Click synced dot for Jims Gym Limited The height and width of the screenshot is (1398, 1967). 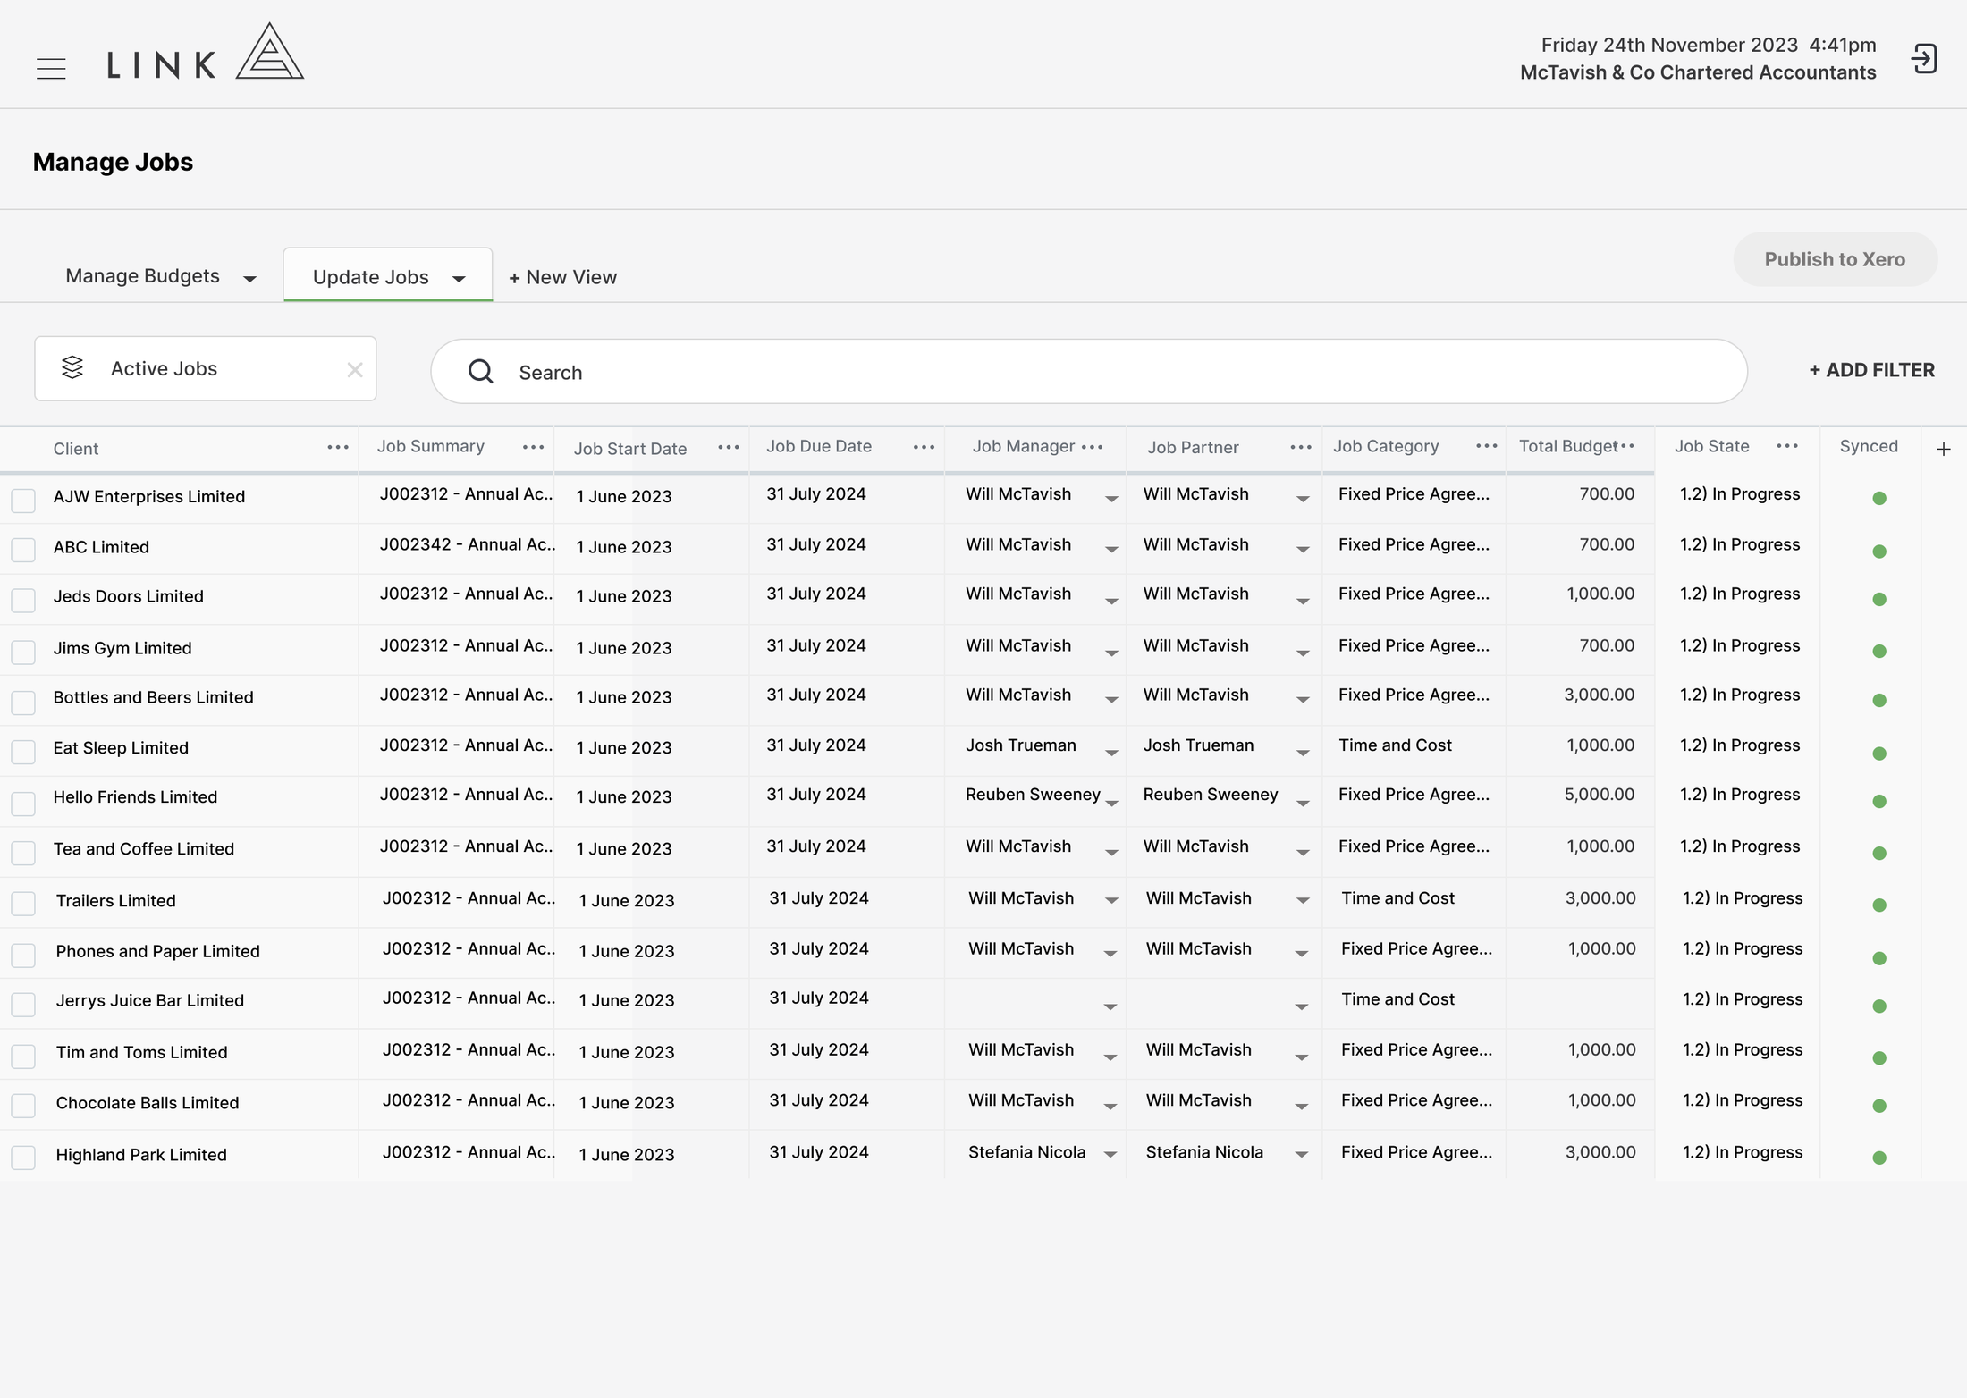[x=1879, y=651]
